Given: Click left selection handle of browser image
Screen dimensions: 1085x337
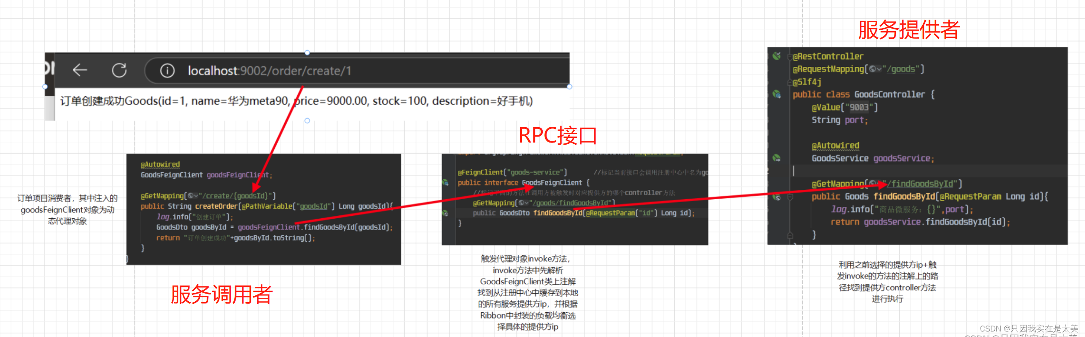Looking at the screenshot, I should pyautogui.click(x=45, y=87).
